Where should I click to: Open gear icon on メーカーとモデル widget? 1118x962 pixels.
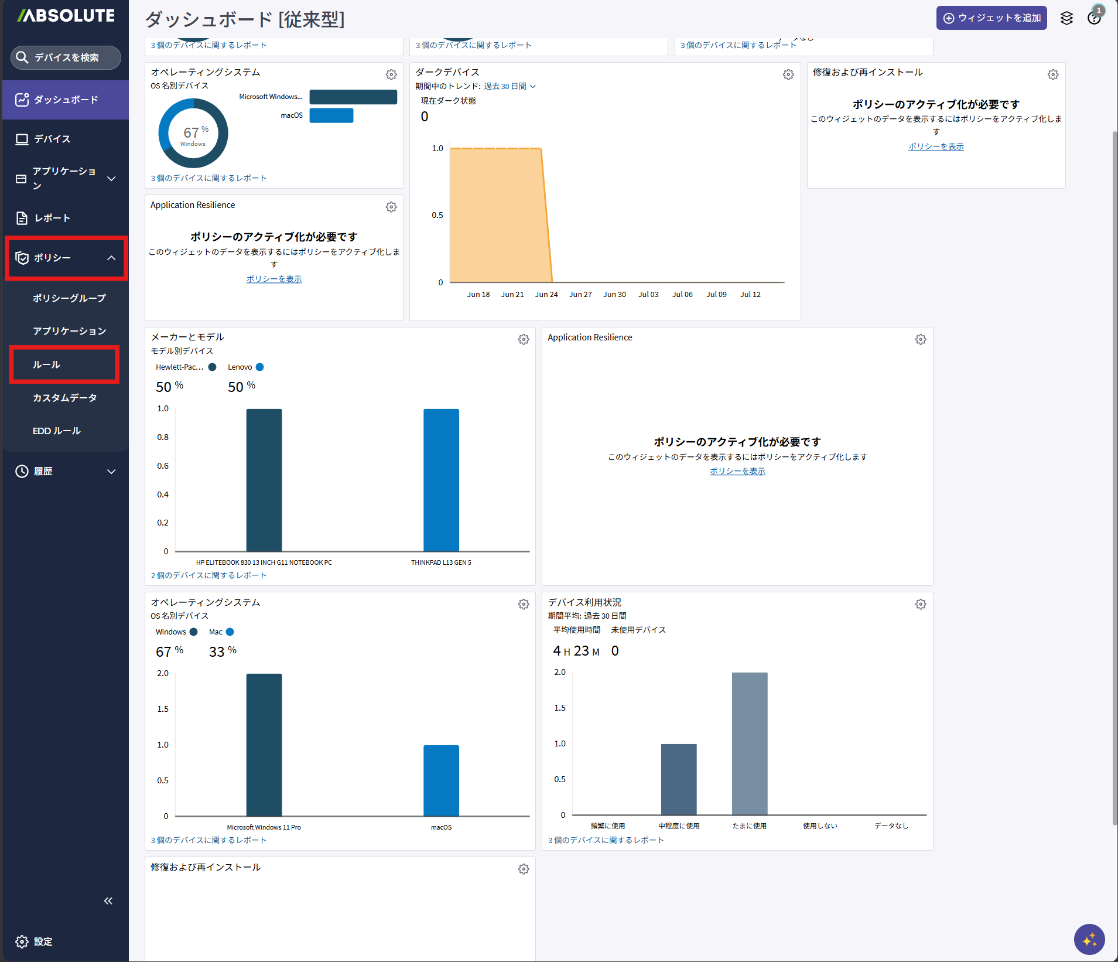[x=524, y=339]
